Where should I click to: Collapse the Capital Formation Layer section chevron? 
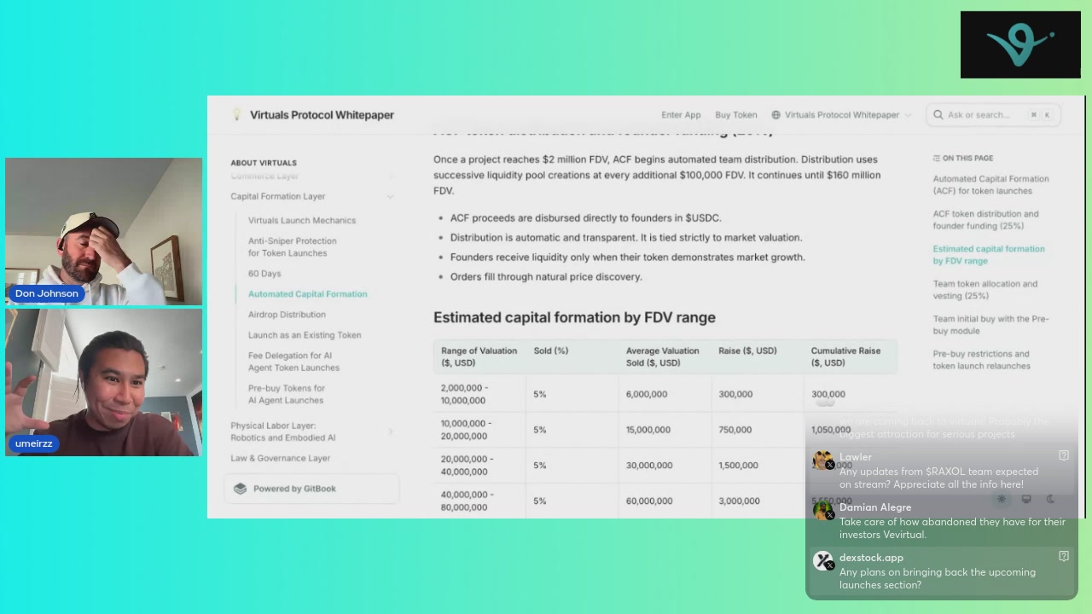coord(390,196)
